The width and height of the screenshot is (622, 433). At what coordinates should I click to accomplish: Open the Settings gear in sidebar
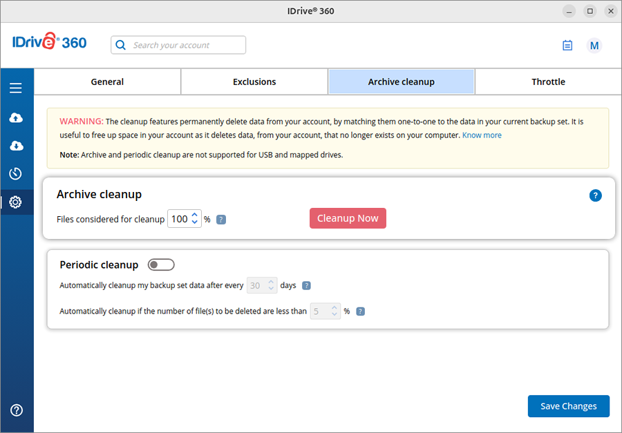point(15,202)
